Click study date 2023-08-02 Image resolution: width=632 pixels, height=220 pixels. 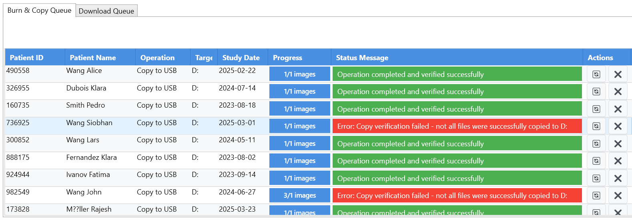coord(237,157)
